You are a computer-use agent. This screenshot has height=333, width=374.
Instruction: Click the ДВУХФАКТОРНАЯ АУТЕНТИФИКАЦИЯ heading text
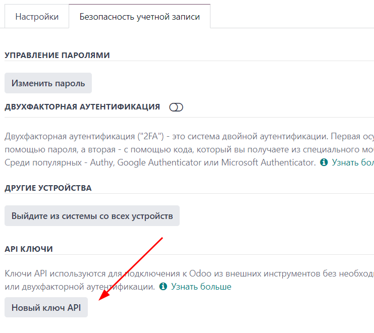[82, 107]
